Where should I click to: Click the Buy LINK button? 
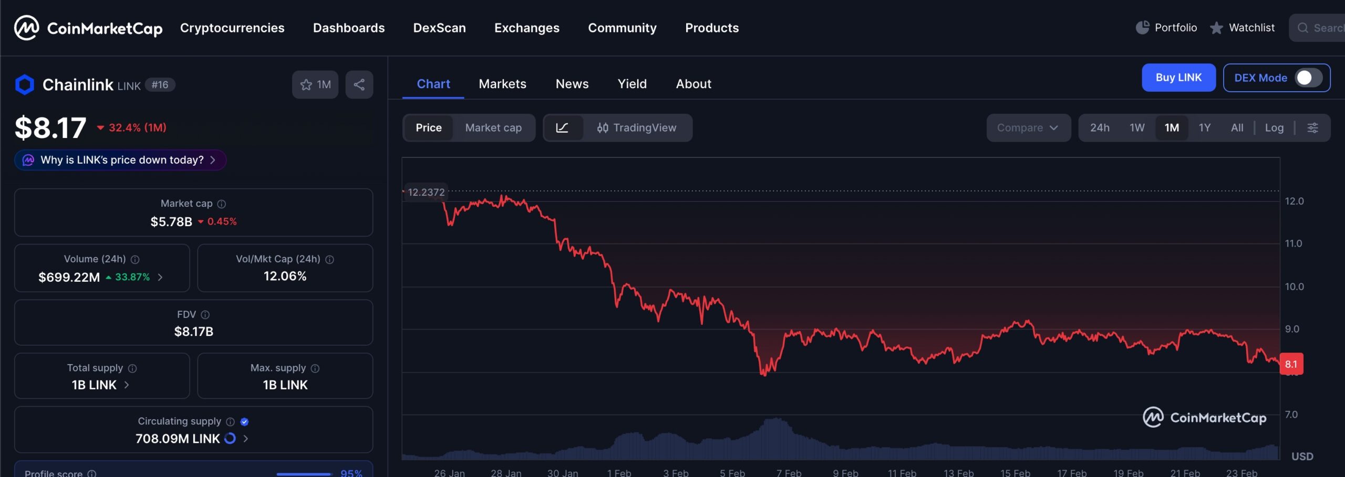coord(1178,78)
